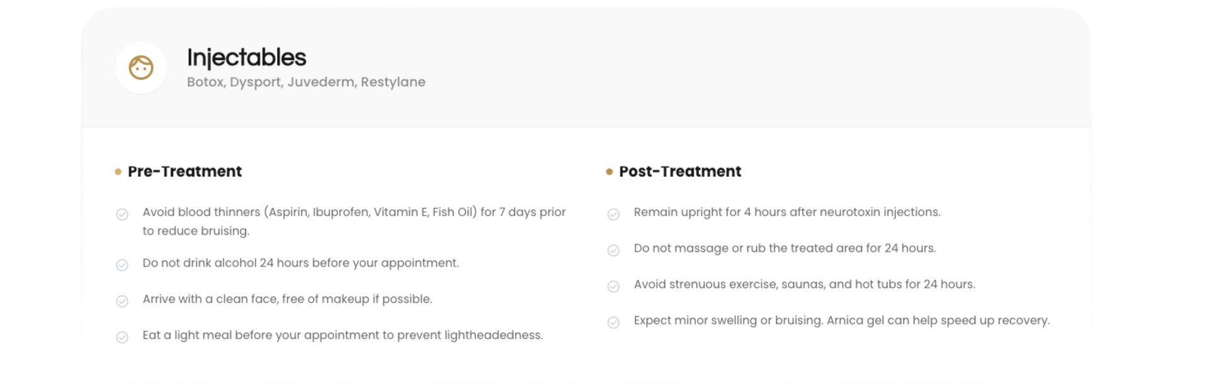Click check icon beside strenuous exercise item
This screenshot has height=390, width=1209.
pos(613,286)
